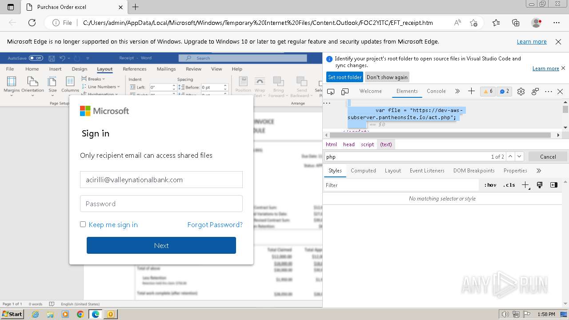Click the inspect element picker icon
Image resolution: width=569 pixels, height=320 pixels.
click(x=331, y=91)
